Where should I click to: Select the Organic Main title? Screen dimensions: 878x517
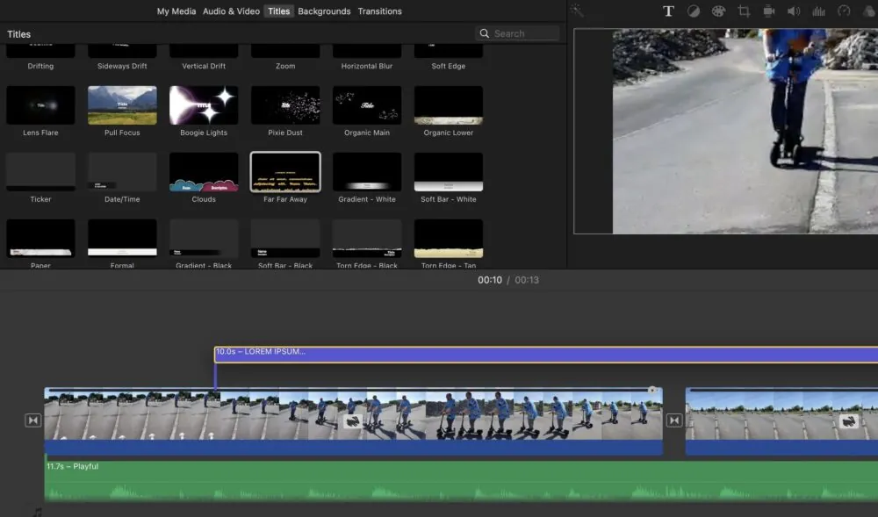point(367,105)
